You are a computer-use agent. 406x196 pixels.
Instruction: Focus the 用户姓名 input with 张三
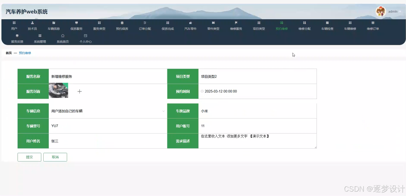click(x=108, y=141)
